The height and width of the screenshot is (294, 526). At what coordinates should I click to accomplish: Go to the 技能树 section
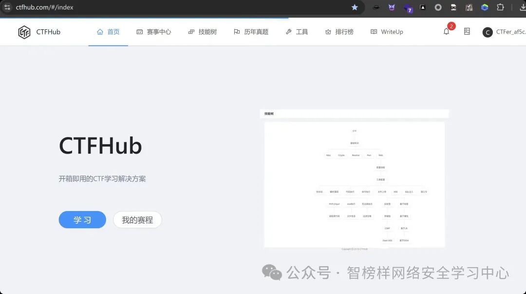202,32
